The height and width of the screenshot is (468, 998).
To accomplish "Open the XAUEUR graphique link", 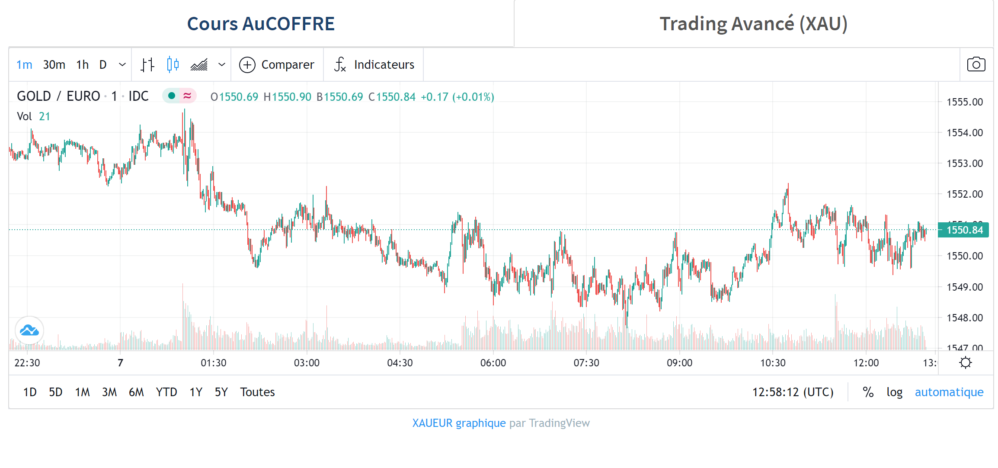I will 459,423.
